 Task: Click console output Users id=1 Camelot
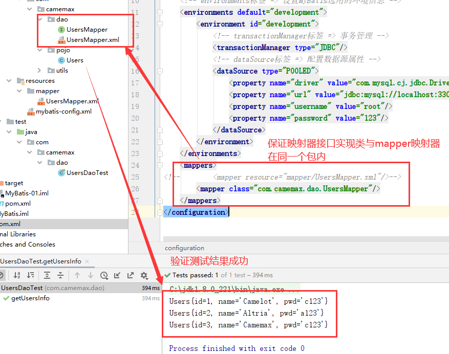click(248, 301)
